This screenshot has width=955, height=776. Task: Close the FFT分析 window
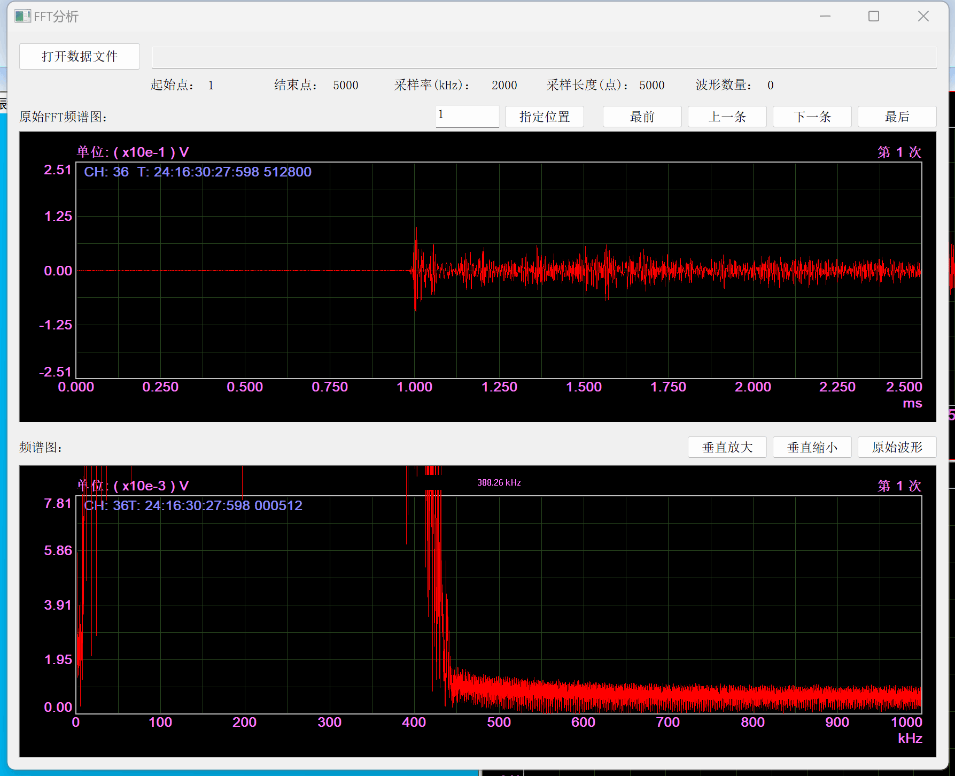tap(923, 16)
